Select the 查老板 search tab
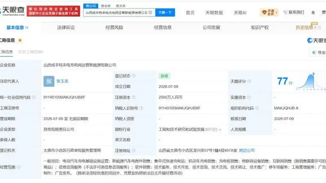The width and height of the screenshot is (326, 183). (x=106, y=6)
